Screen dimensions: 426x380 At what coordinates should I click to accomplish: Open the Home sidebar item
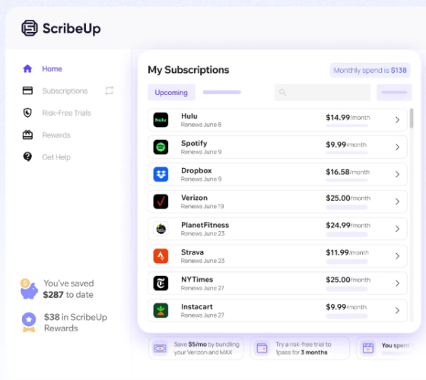tap(43, 68)
